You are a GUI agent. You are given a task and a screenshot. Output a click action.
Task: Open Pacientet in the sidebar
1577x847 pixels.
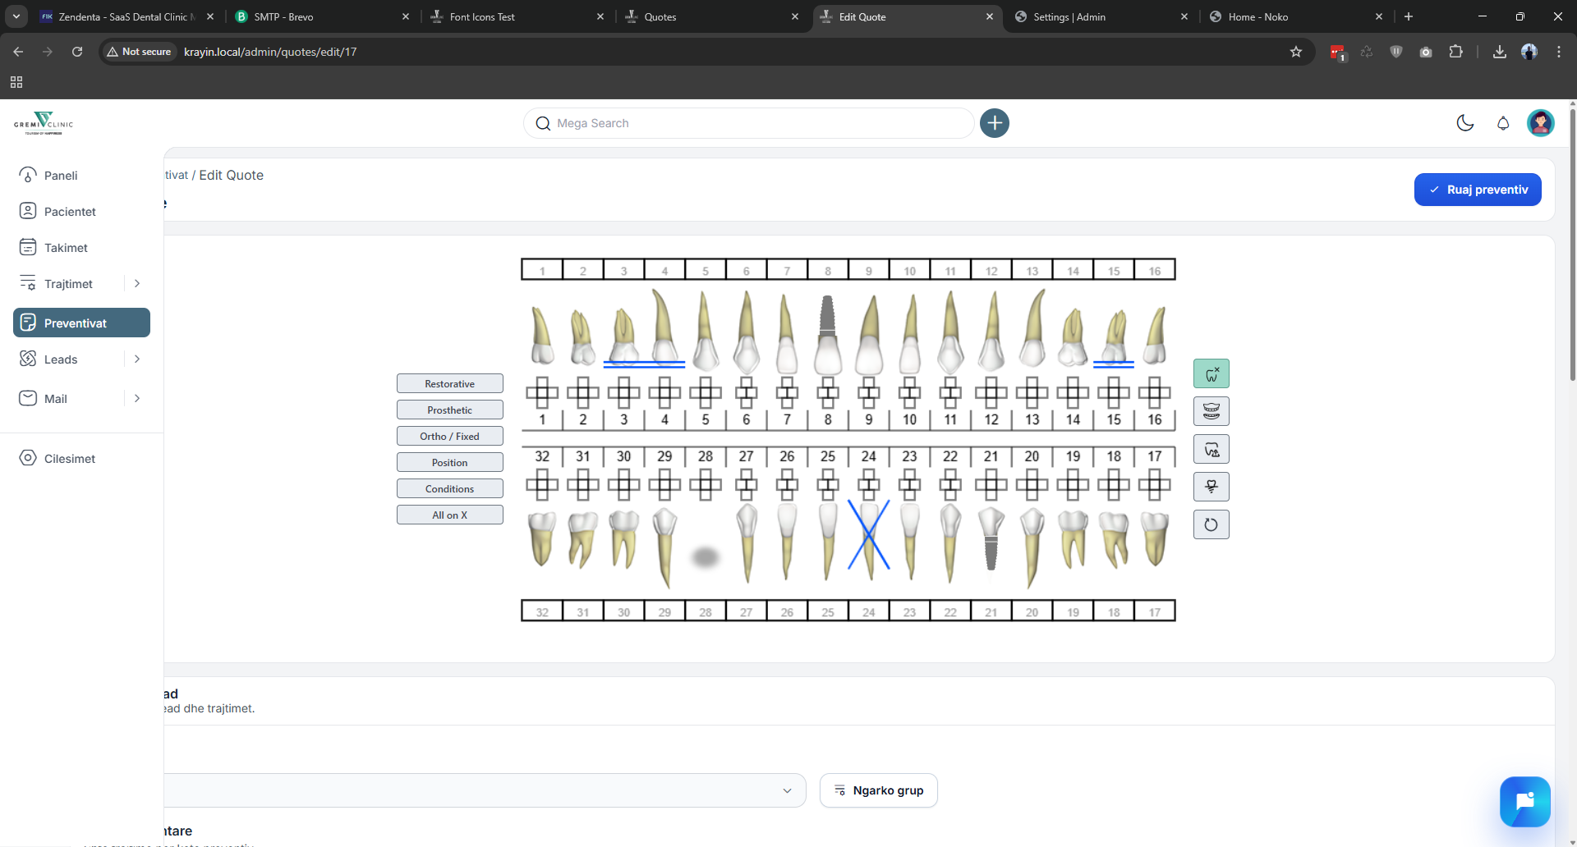pyautogui.click(x=70, y=212)
